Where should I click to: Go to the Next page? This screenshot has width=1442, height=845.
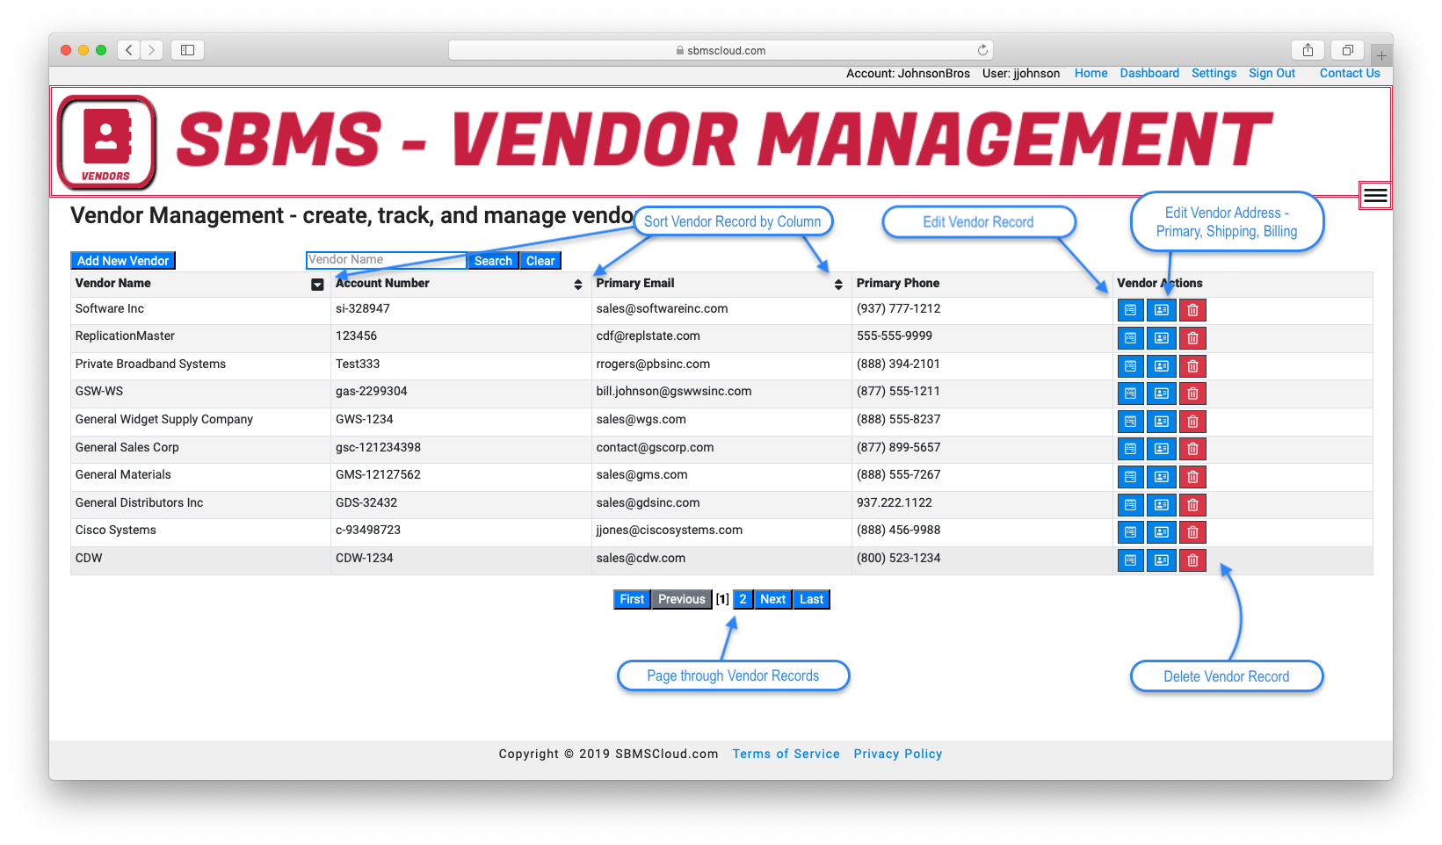772,599
